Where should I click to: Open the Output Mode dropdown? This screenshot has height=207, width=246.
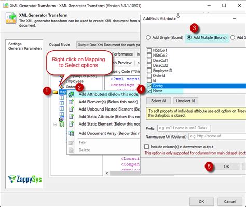tap(108, 45)
